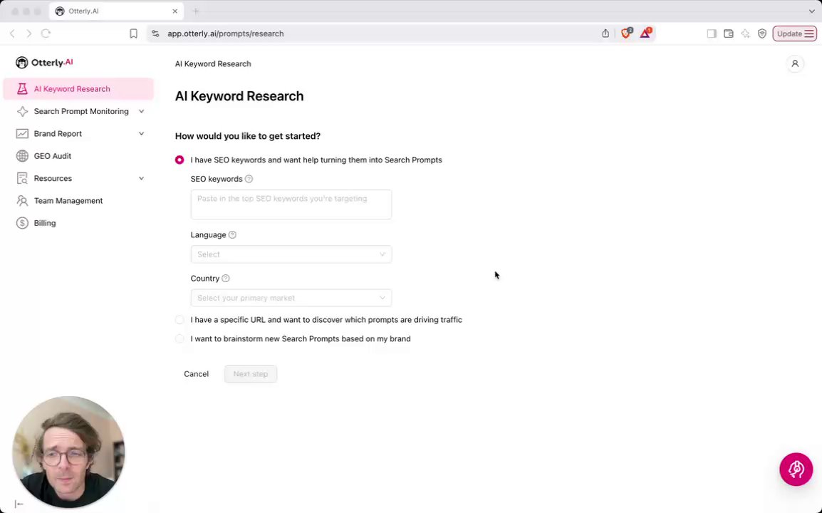Open GEO Audit in sidebar
This screenshot has height=513, width=822.
point(53,156)
